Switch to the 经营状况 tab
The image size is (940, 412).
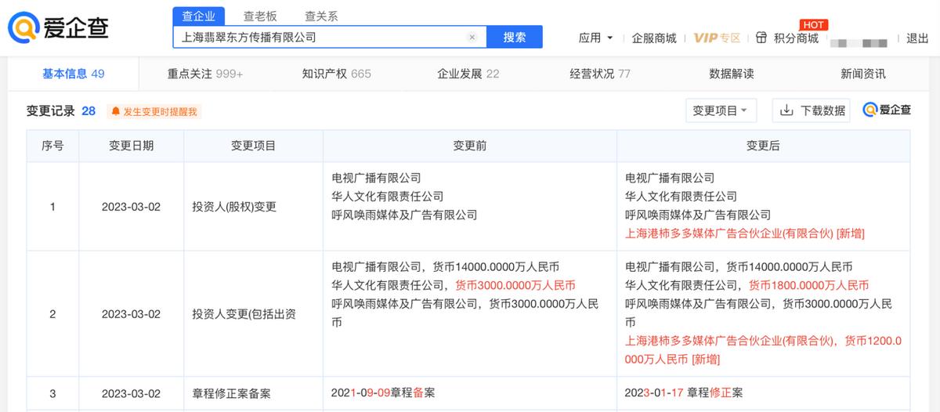click(x=600, y=74)
